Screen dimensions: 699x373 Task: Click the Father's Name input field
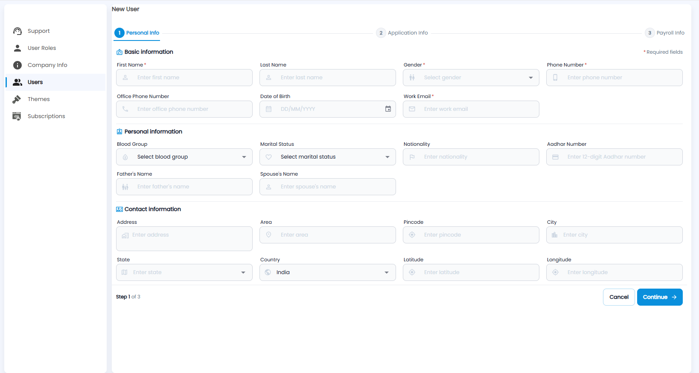click(184, 187)
